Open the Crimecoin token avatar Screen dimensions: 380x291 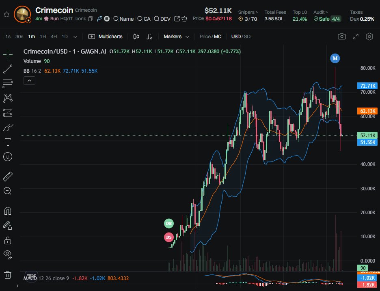coord(22,14)
